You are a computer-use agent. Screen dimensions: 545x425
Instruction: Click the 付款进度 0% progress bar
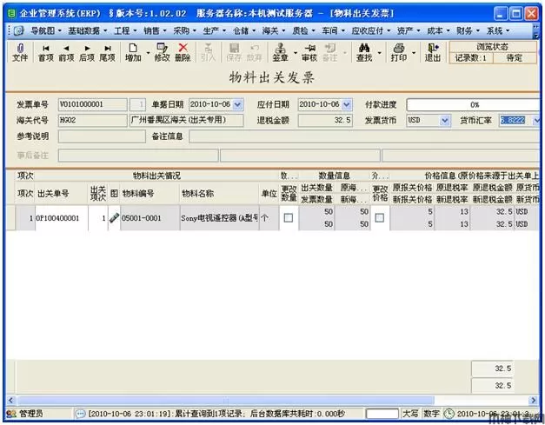(x=474, y=104)
